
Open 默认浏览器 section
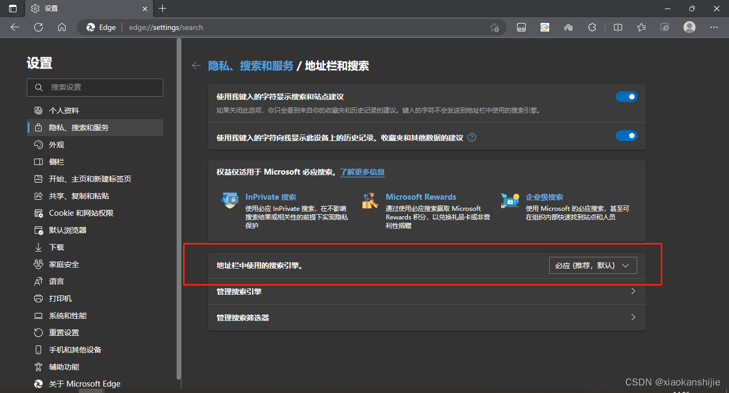coord(95,230)
